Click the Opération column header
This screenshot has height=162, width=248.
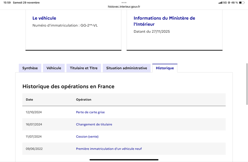point(84,100)
